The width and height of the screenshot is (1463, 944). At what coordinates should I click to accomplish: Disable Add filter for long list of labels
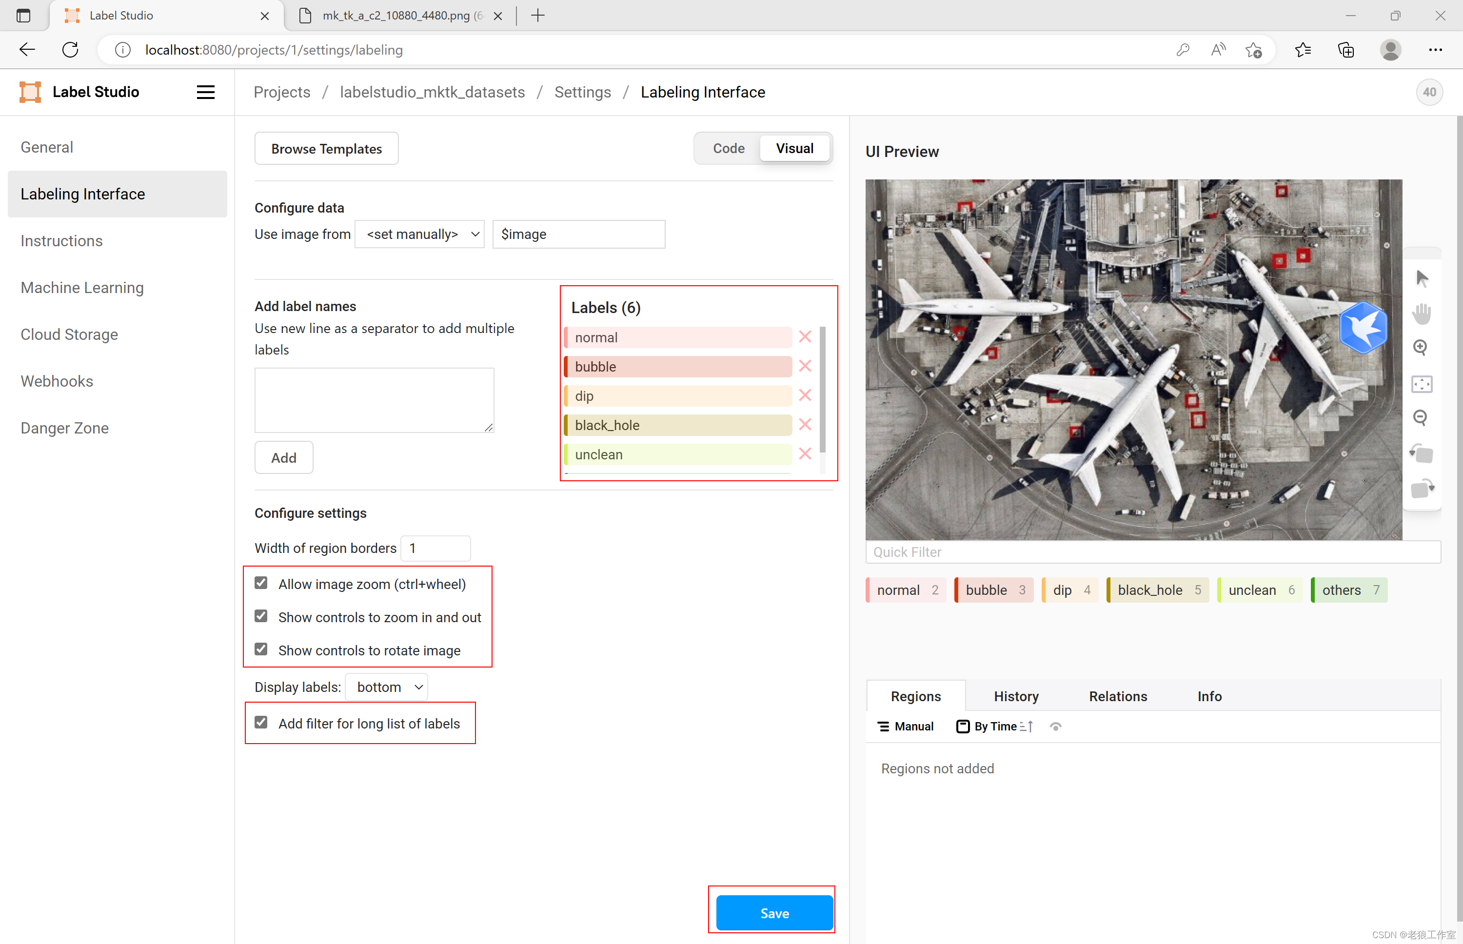tap(262, 723)
